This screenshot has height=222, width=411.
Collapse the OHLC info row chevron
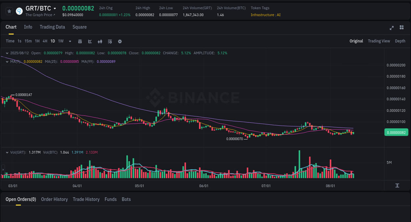click(7, 53)
